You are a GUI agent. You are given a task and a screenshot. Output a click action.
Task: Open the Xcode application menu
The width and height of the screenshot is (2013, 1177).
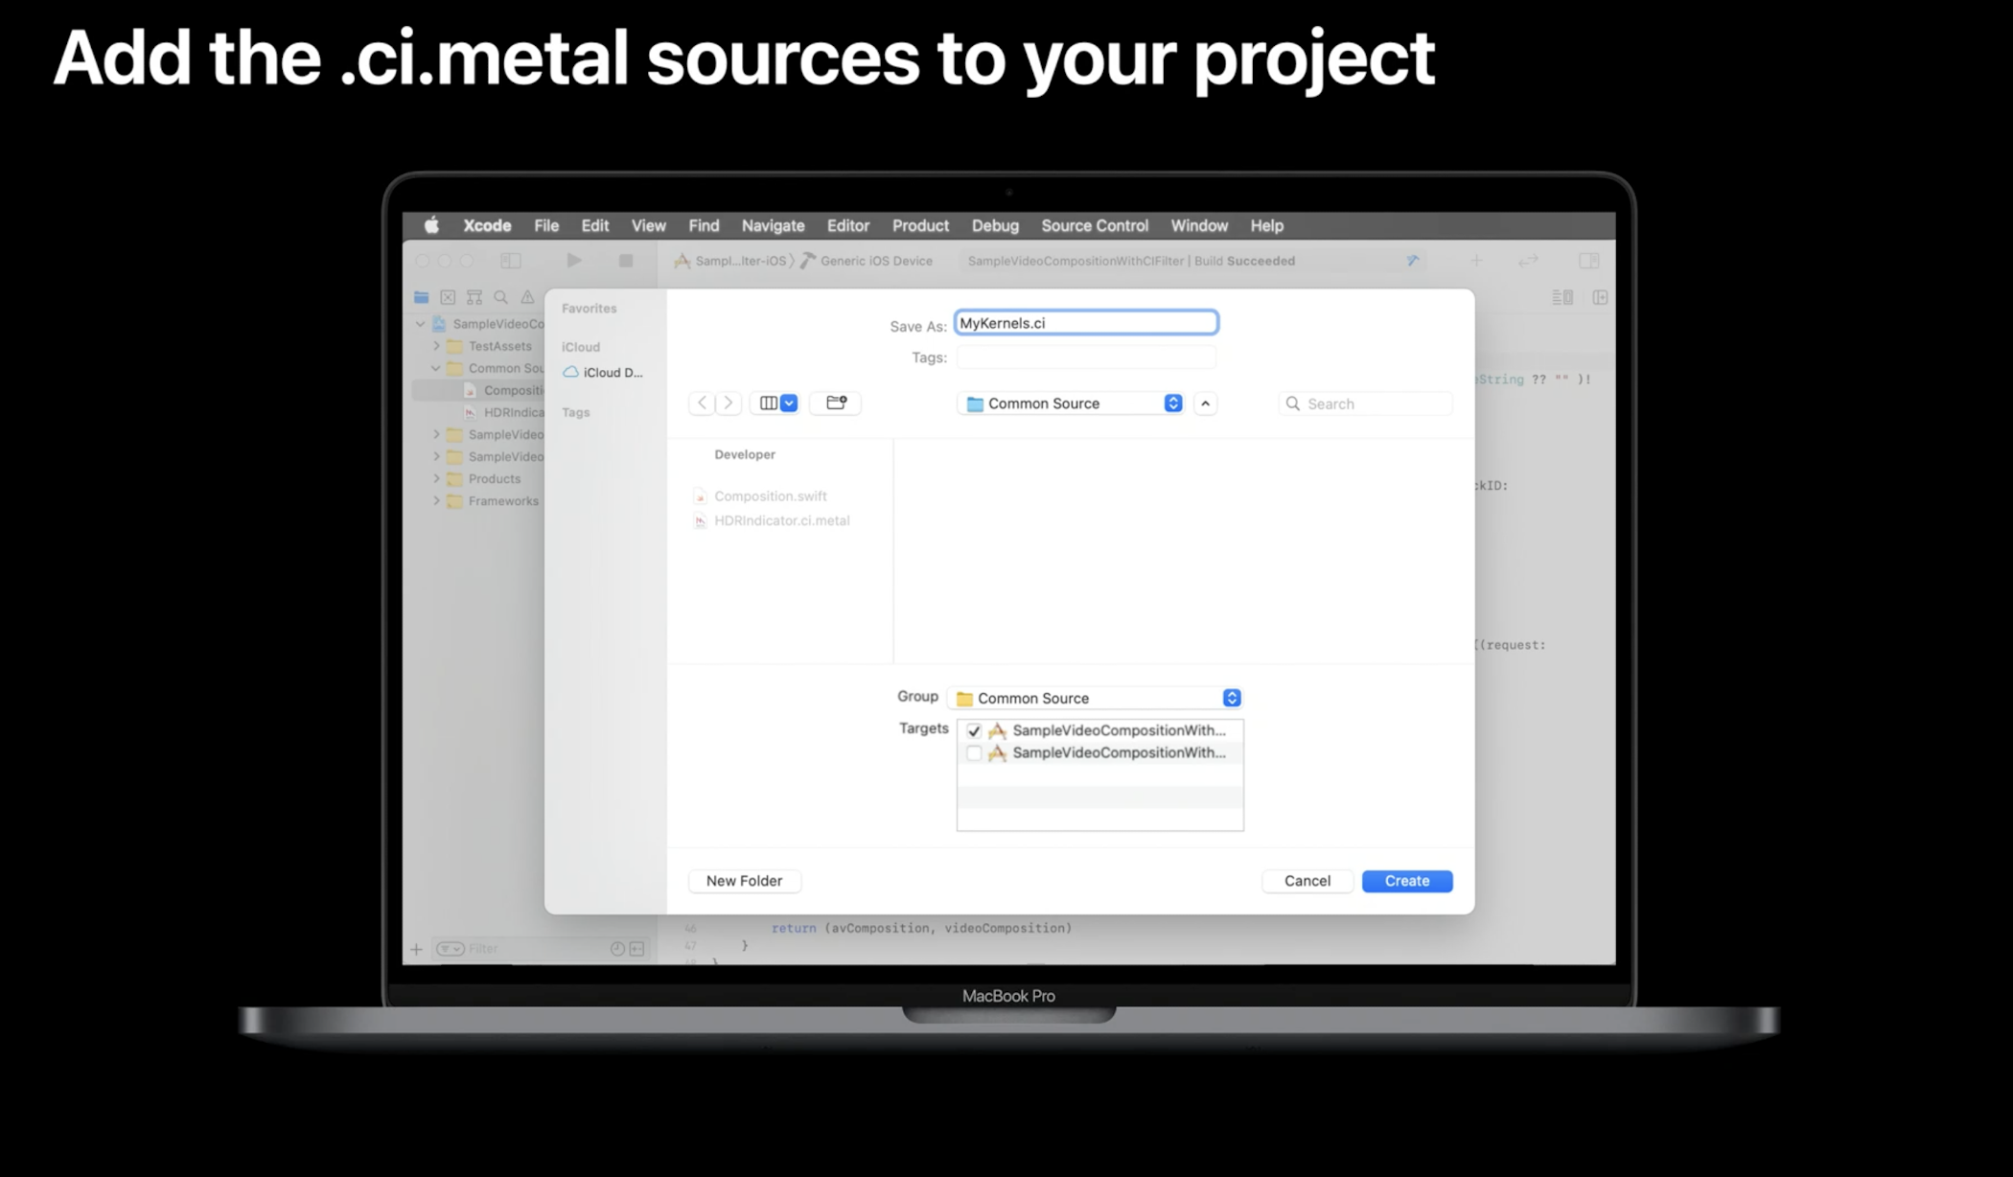point(487,225)
